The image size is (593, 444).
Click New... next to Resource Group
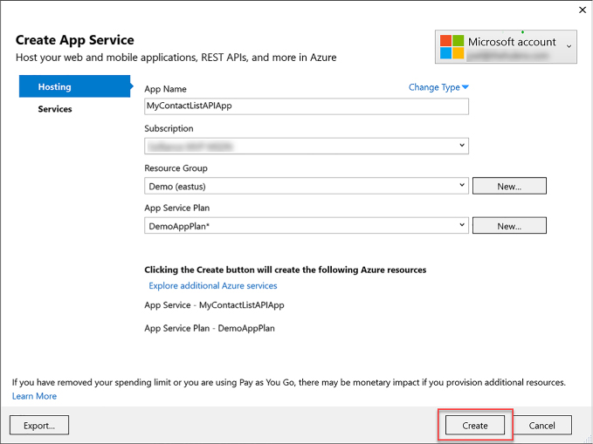[x=509, y=186]
